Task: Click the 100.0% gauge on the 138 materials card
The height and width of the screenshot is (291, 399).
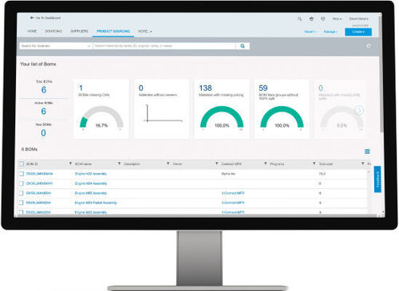Action: tap(222, 117)
